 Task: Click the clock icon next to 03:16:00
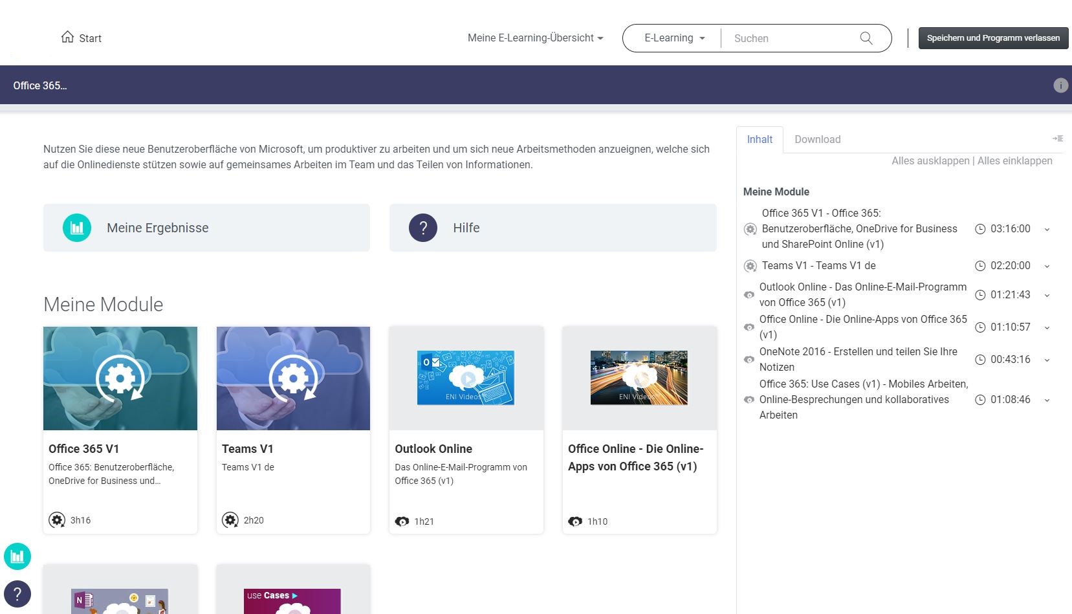tap(980, 229)
